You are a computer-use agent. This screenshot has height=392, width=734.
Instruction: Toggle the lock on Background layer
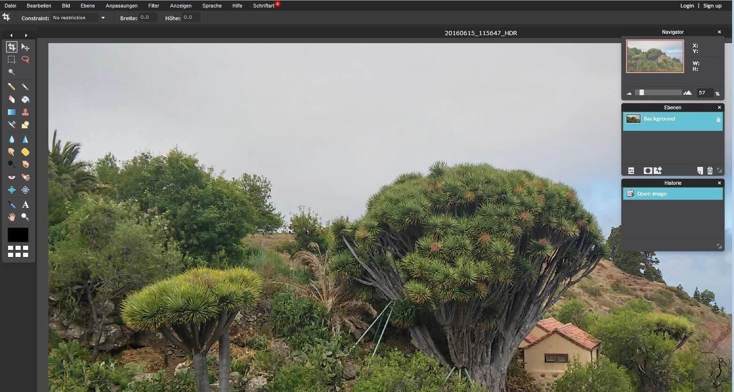coord(718,120)
